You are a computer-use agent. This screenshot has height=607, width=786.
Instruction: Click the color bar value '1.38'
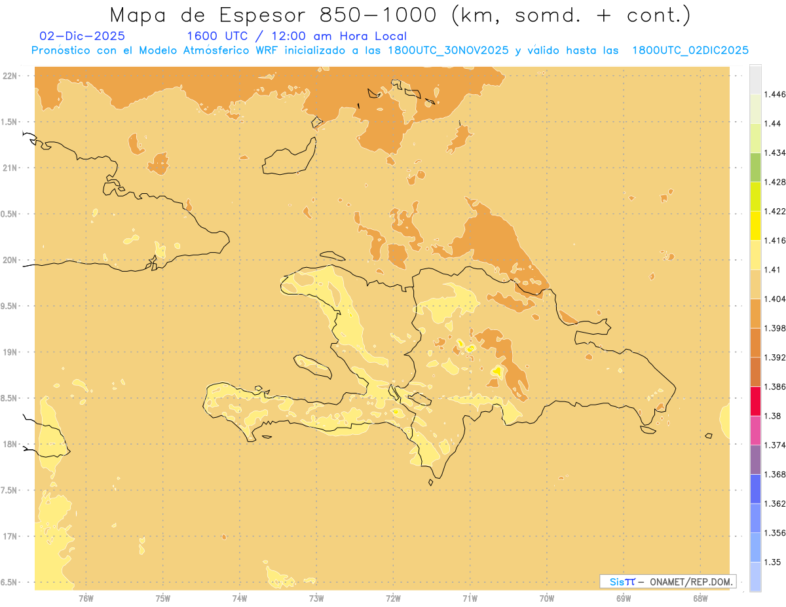pyautogui.click(x=774, y=416)
